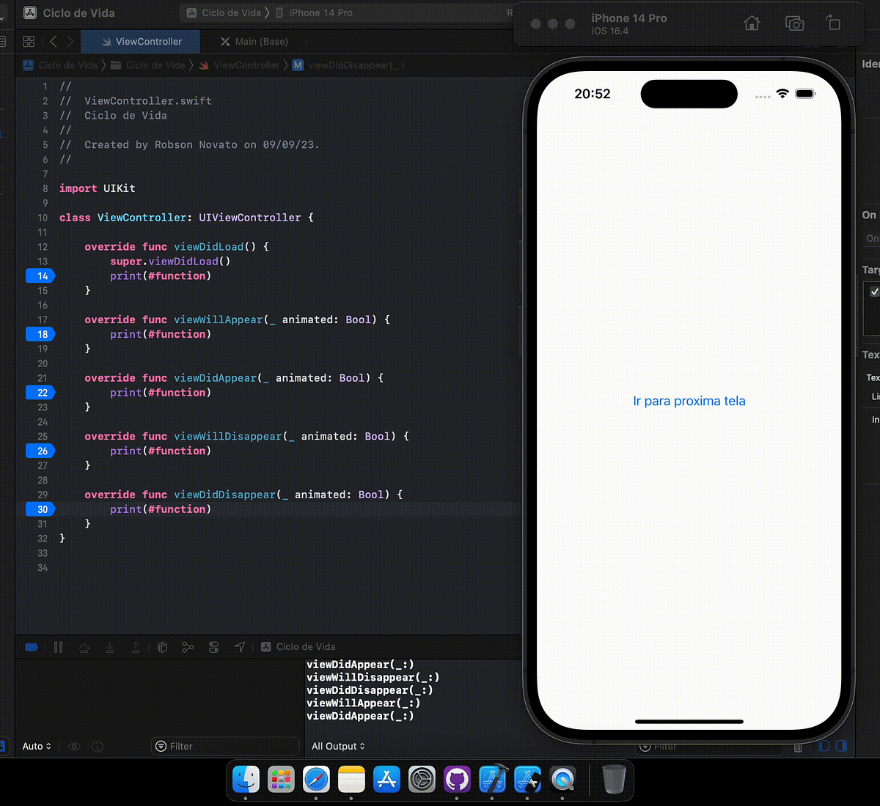Screen dimensions: 880x806
Task: Click the back navigation chevron in the editor
Action: pyautogui.click(x=53, y=42)
